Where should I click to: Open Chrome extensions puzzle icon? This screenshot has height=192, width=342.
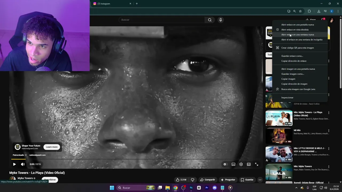[x=309, y=11]
